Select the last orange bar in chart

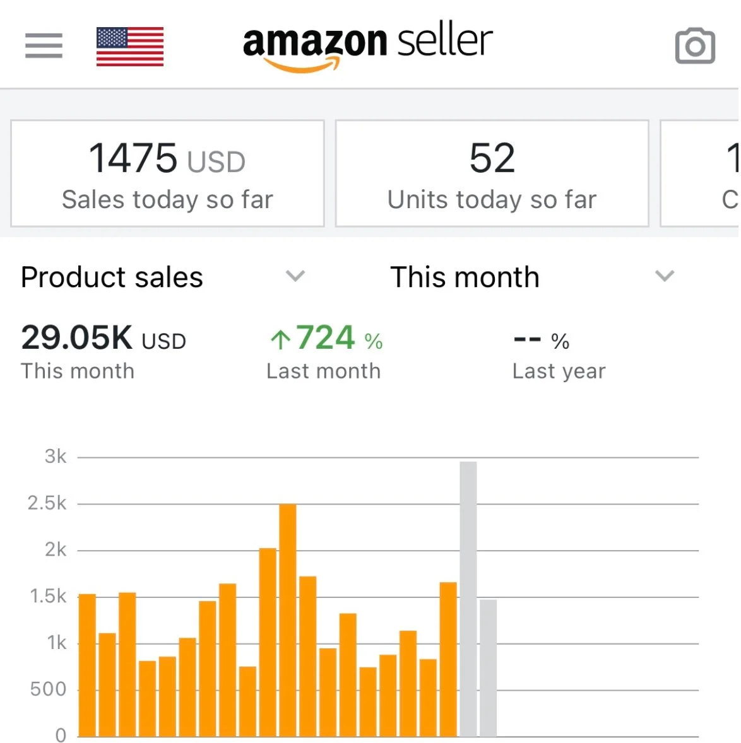tap(448, 658)
